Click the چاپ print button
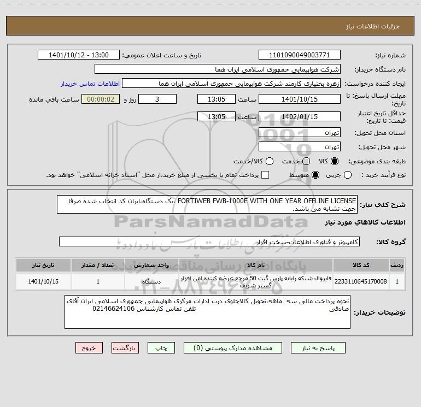The width and height of the screenshot is (421, 407). point(161,348)
